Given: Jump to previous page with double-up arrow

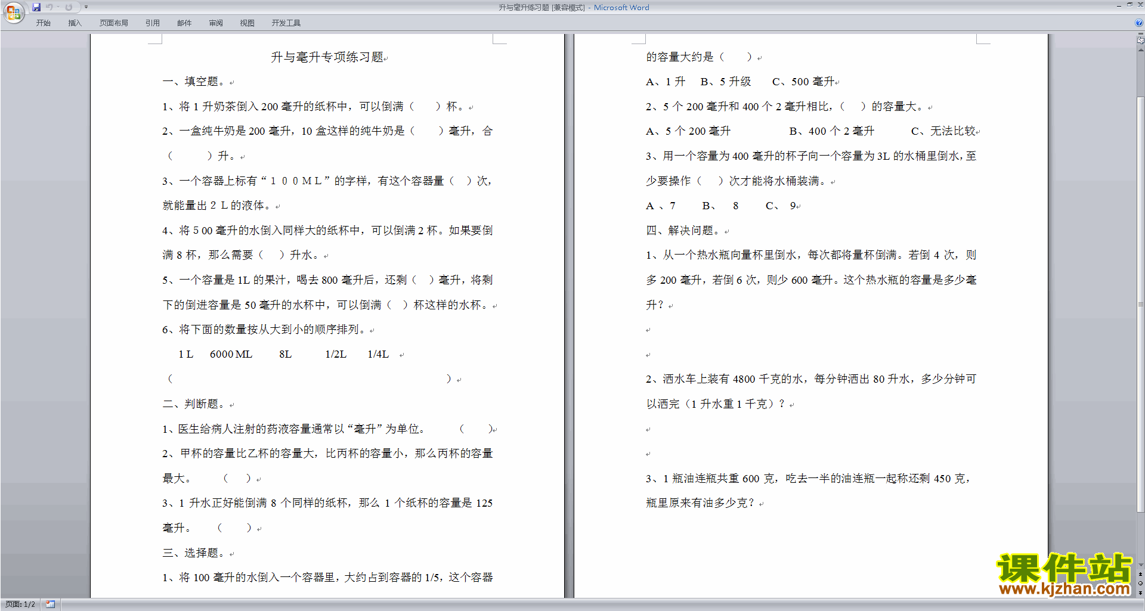Looking at the screenshot, I should [x=1140, y=575].
